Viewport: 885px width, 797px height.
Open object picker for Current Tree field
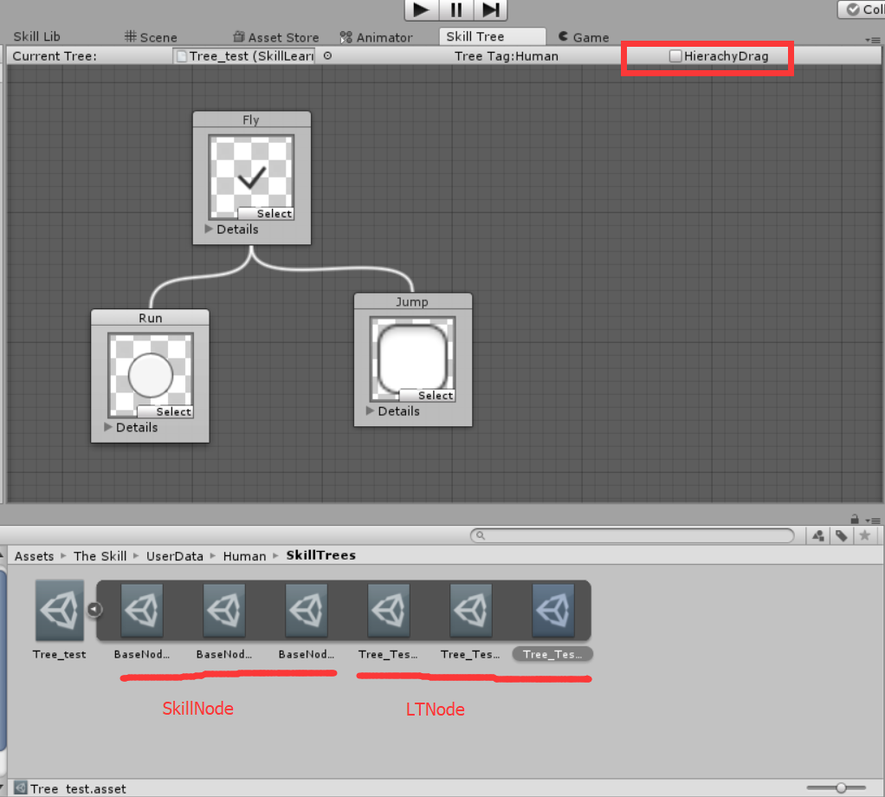click(327, 56)
